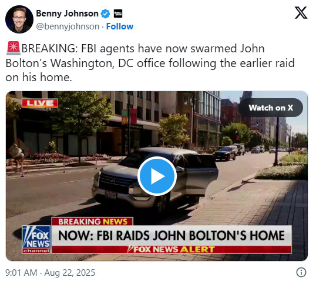Click the blue verified checkmark badge
This screenshot has height=284, width=316.
[x=105, y=14]
